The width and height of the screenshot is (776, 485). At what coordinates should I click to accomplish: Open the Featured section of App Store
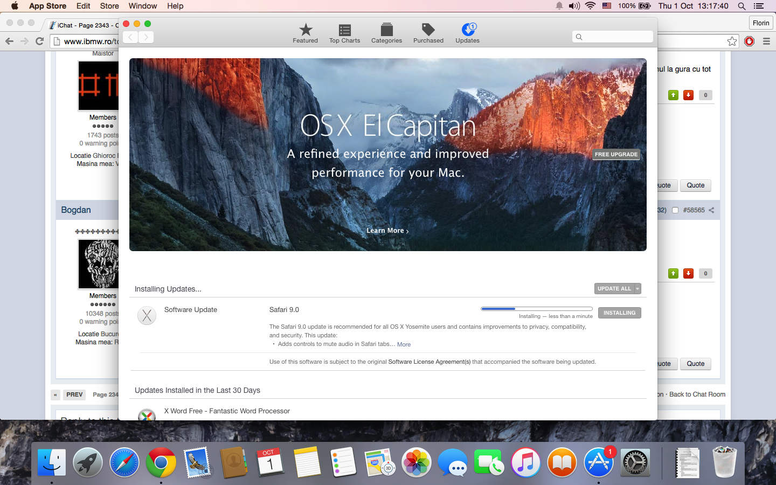[x=305, y=33]
